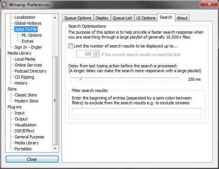Click the 250 ms delay value

point(194,79)
